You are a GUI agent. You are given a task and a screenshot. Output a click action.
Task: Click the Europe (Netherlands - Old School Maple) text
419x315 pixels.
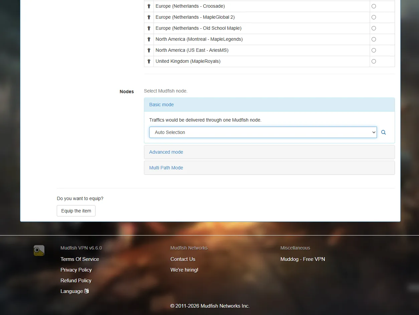[198, 28]
